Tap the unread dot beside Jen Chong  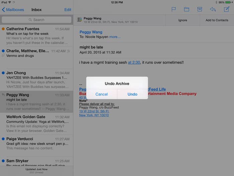[3, 73]
